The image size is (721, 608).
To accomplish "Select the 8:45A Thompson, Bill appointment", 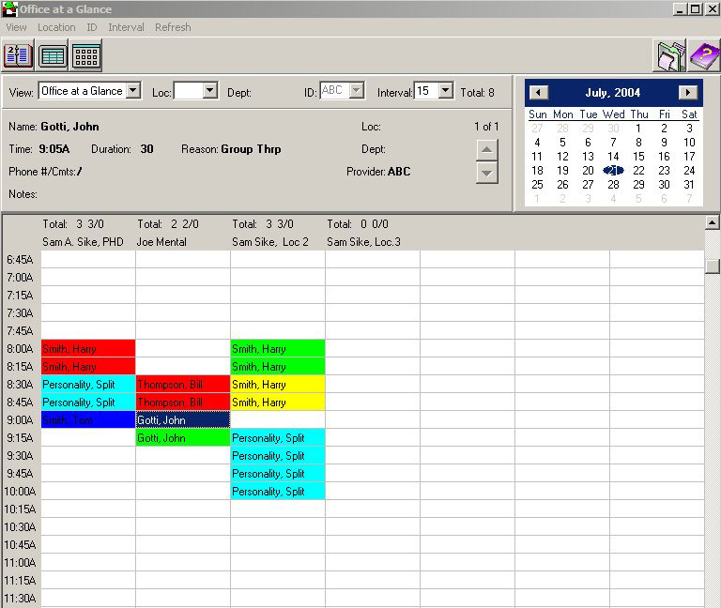I will (x=183, y=403).
